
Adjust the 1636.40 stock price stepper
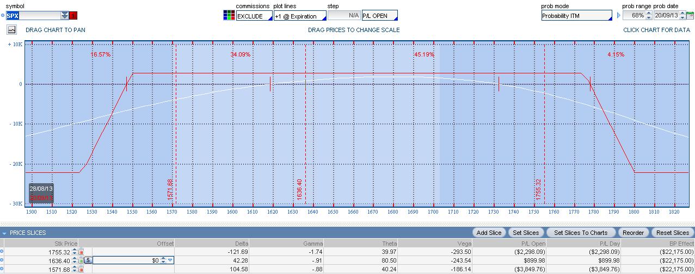point(75,260)
